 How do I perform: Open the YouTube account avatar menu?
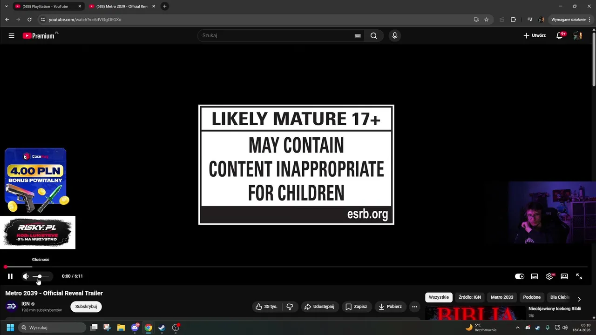coord(578,35)
